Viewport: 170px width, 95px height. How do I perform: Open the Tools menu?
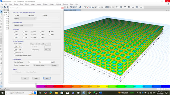point(71,4)
